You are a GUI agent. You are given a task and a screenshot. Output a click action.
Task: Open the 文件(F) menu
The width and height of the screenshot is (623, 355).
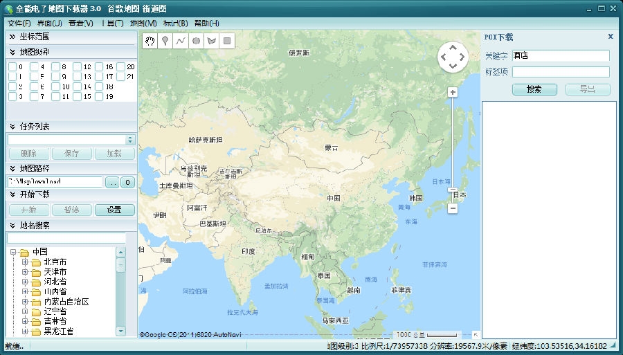[20, 23]
